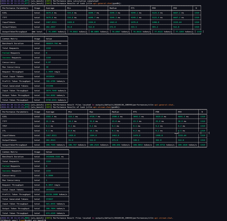
Task: Select OutputTokens P75 '330.5'
Action: 136,140
